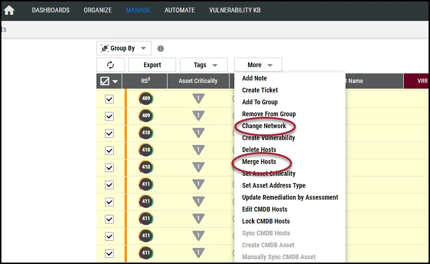This screenshot has height=264, width=430.
Task: Uncheck the first row with score 409
Action: tap(109, 99)
